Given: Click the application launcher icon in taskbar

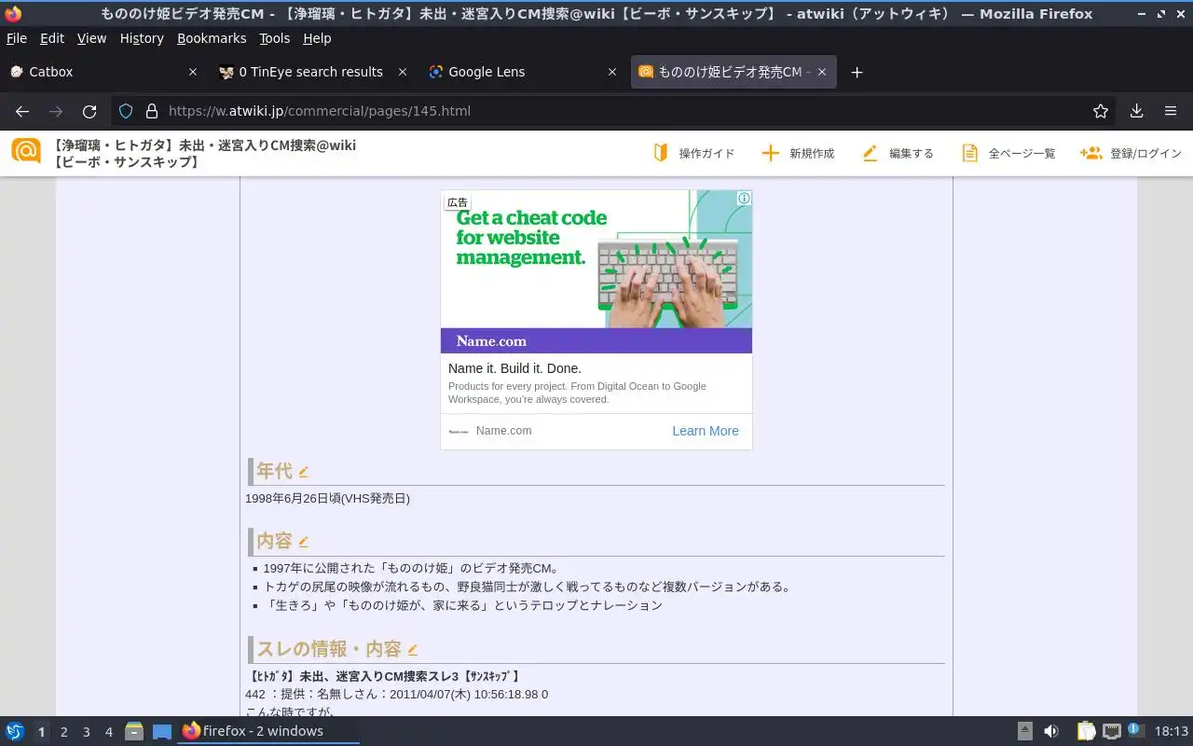Looking at the screenshot, I should coord(15,731).
